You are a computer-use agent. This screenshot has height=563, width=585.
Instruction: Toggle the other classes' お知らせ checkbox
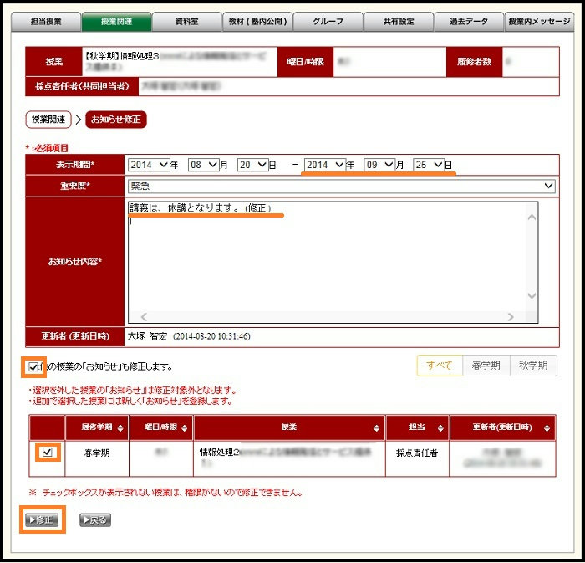(x=33, y=366)
